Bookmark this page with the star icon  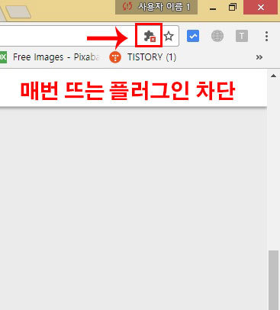(169, 36)
